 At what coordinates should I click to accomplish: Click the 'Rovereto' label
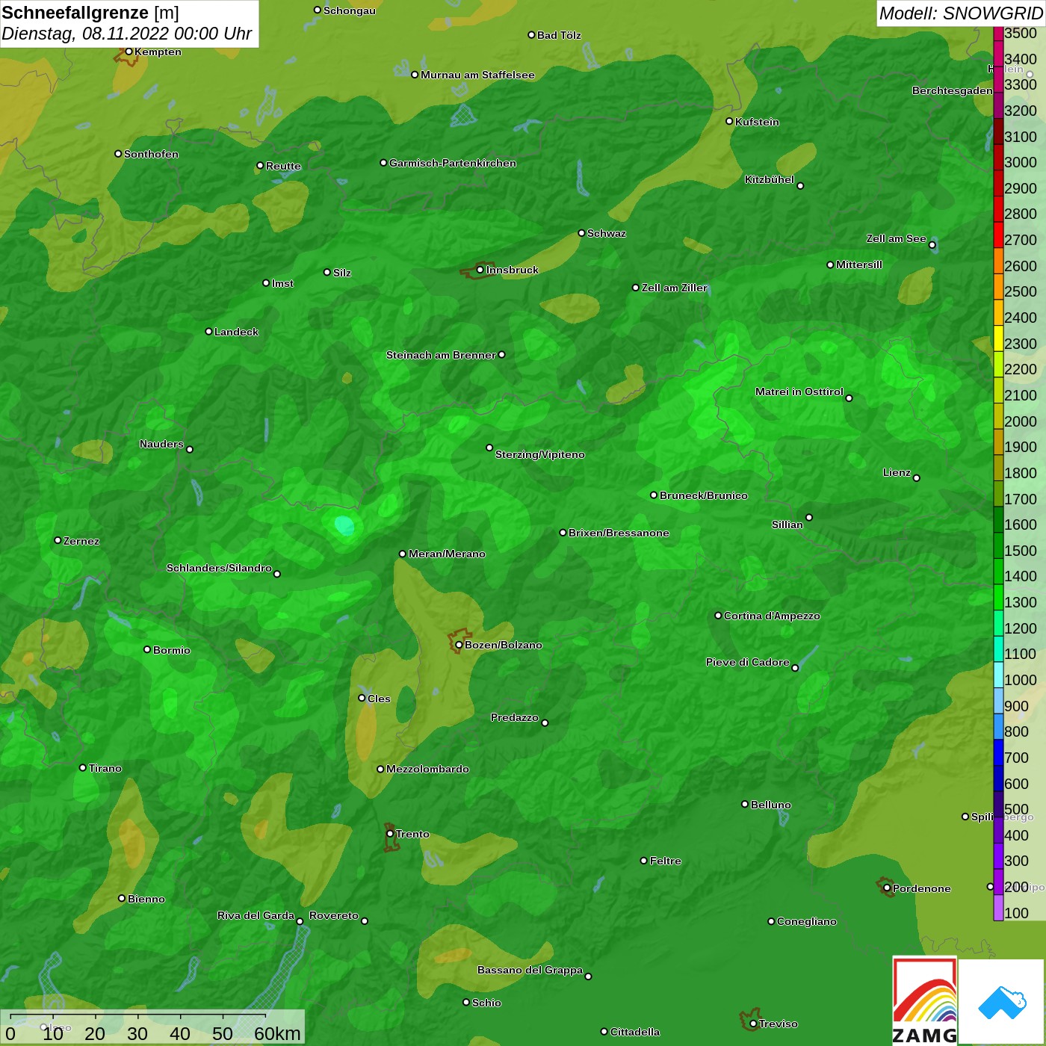334,915
